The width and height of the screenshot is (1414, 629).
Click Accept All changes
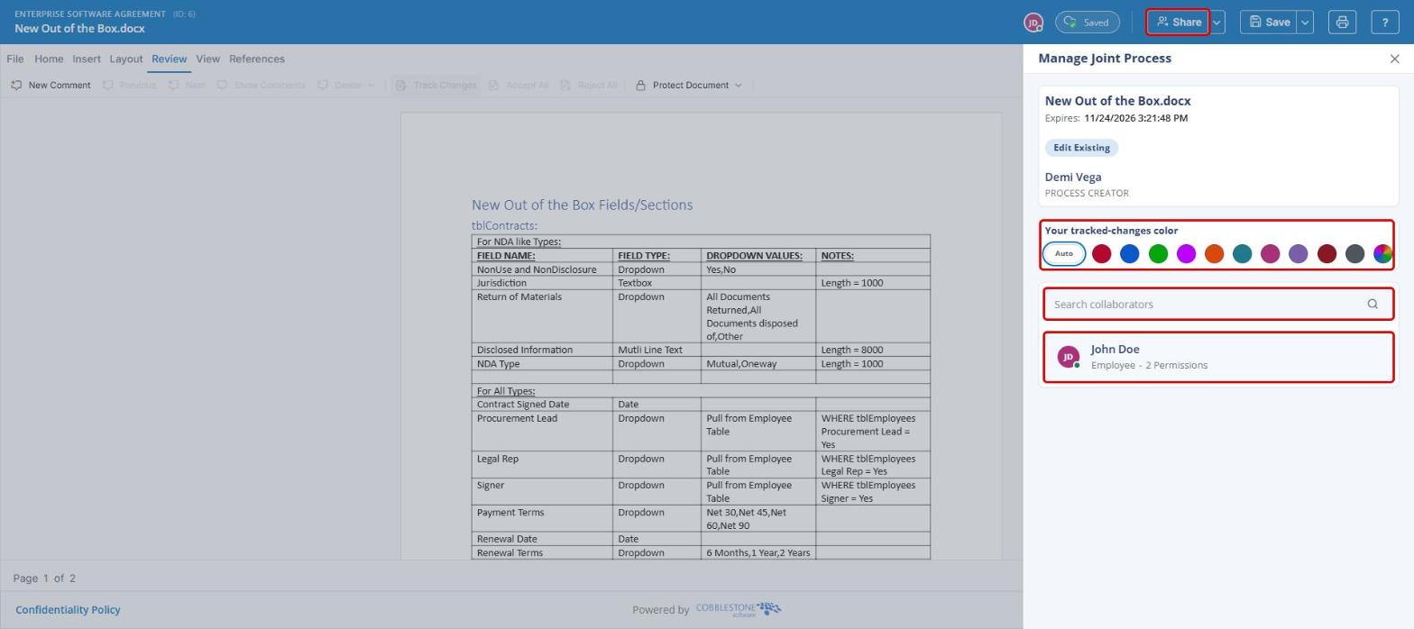tap(519, 85)
